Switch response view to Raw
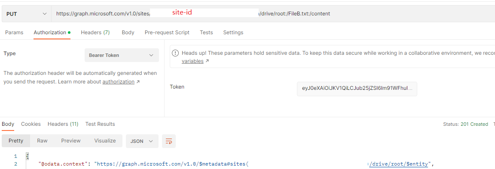 coord(42,141)
